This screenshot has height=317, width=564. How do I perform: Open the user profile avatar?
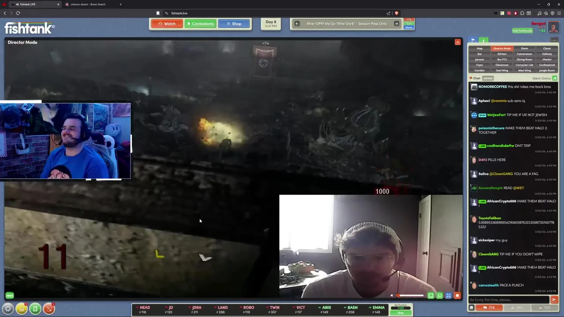[553, 27]
